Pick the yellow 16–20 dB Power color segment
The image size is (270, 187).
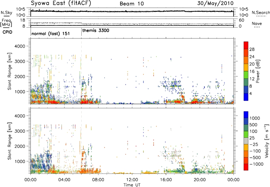coord(246,68)
